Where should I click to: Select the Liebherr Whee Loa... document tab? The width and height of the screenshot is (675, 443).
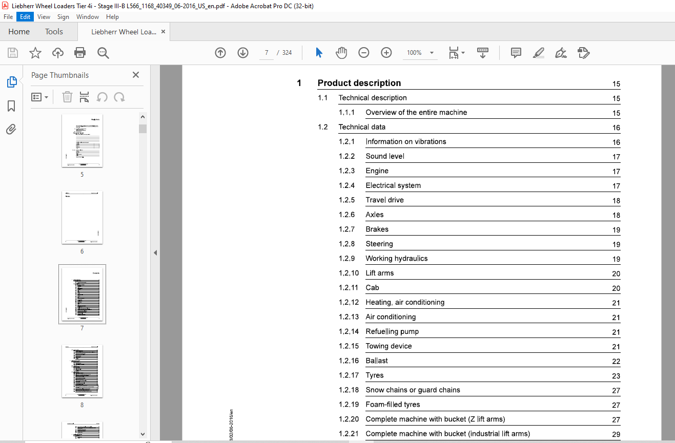[x=124, y=32]
